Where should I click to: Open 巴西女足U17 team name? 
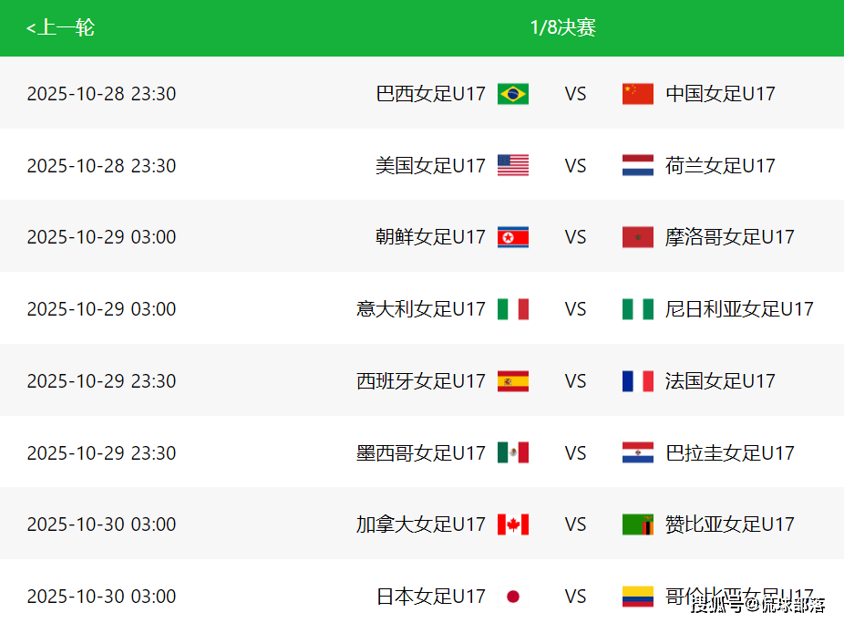430,93
